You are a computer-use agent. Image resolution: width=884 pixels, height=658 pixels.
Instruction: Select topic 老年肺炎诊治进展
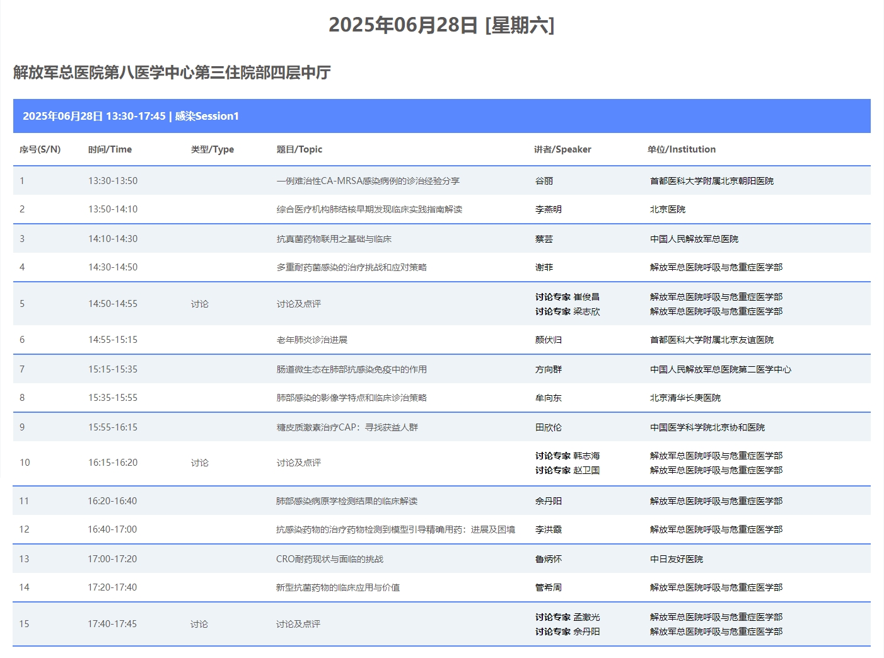coord(312,340)
